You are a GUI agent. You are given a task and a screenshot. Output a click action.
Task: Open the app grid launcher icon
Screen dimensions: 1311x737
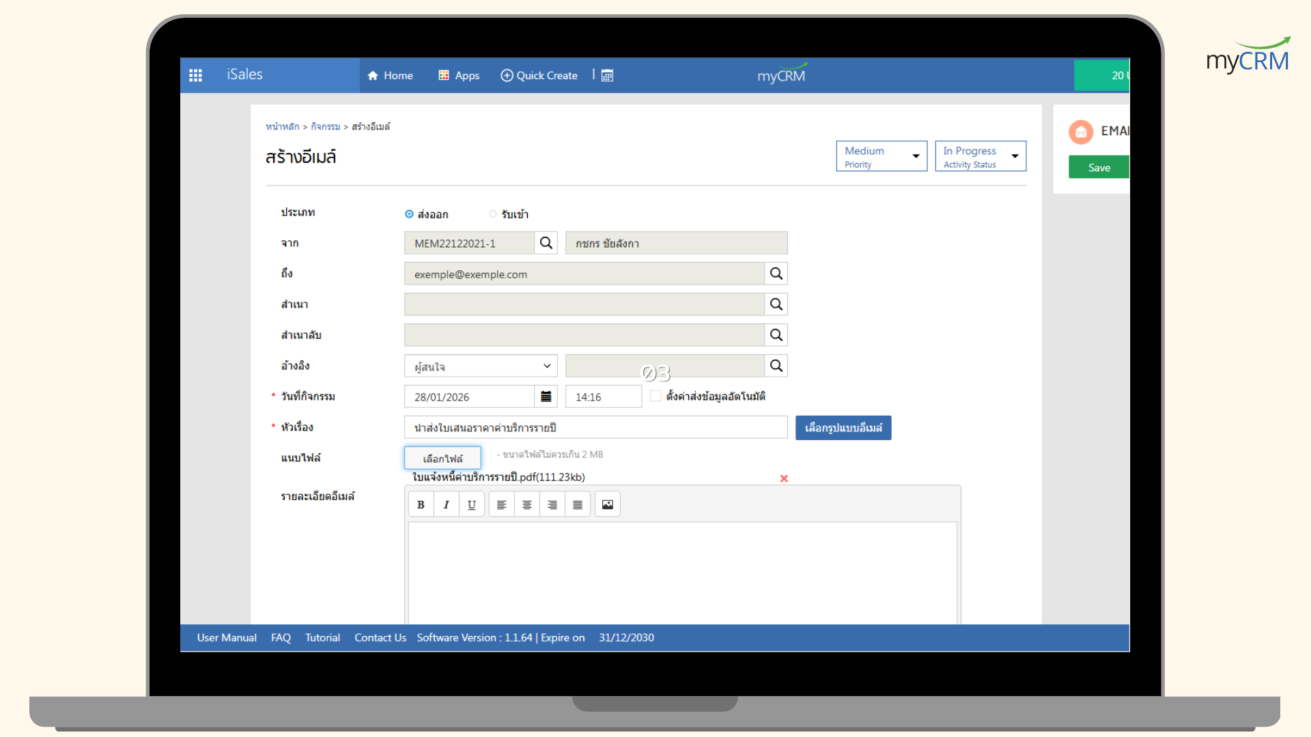click(195, 75)
